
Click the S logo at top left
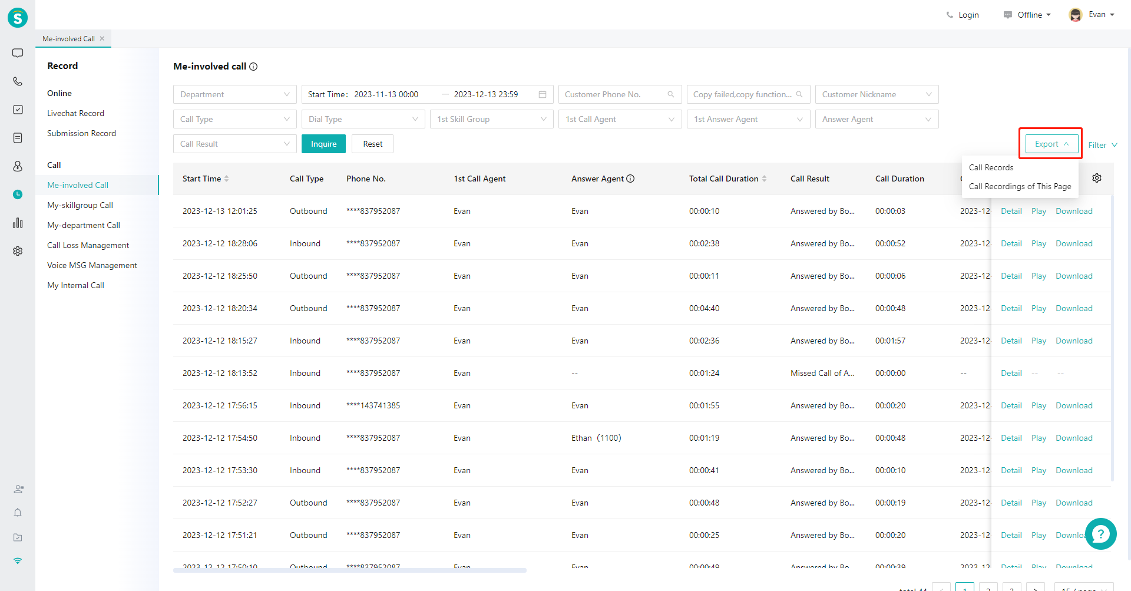click(x=18, y=18)
